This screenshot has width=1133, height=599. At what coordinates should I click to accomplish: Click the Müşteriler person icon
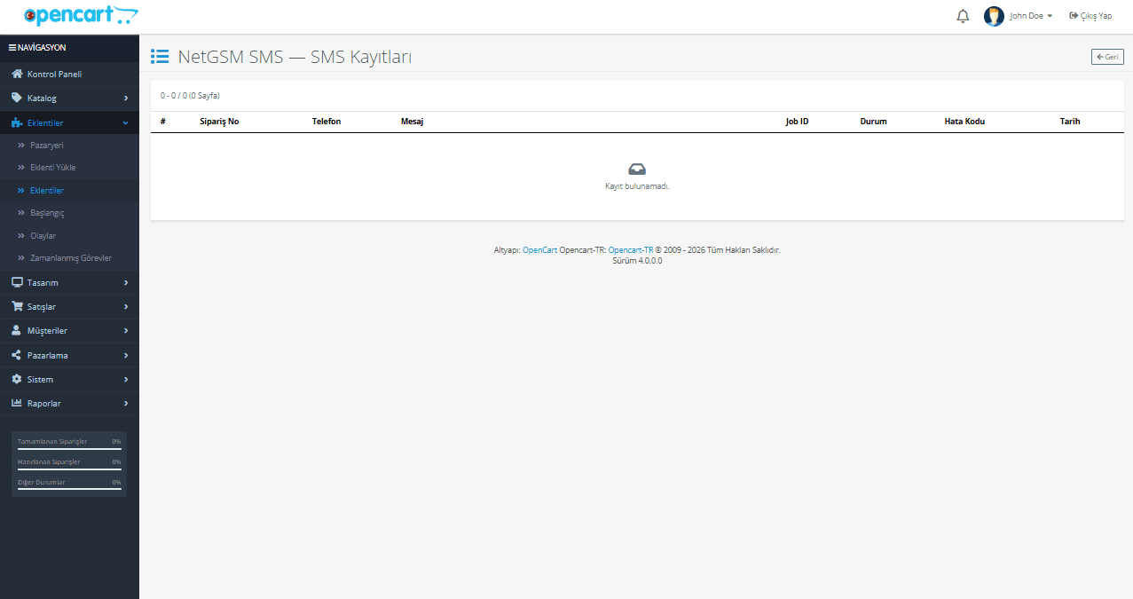(17, 330)
